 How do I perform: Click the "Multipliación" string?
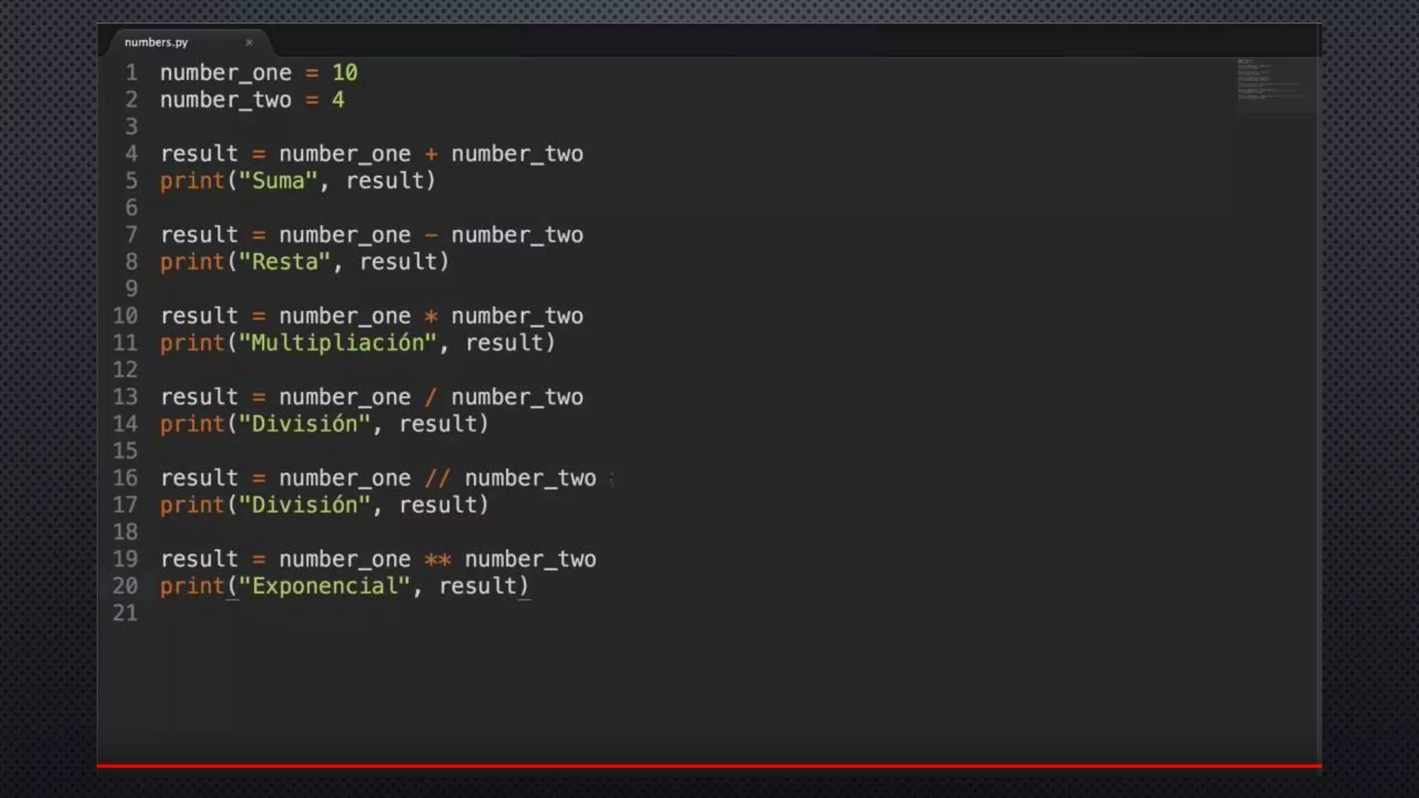pos(337,343)
